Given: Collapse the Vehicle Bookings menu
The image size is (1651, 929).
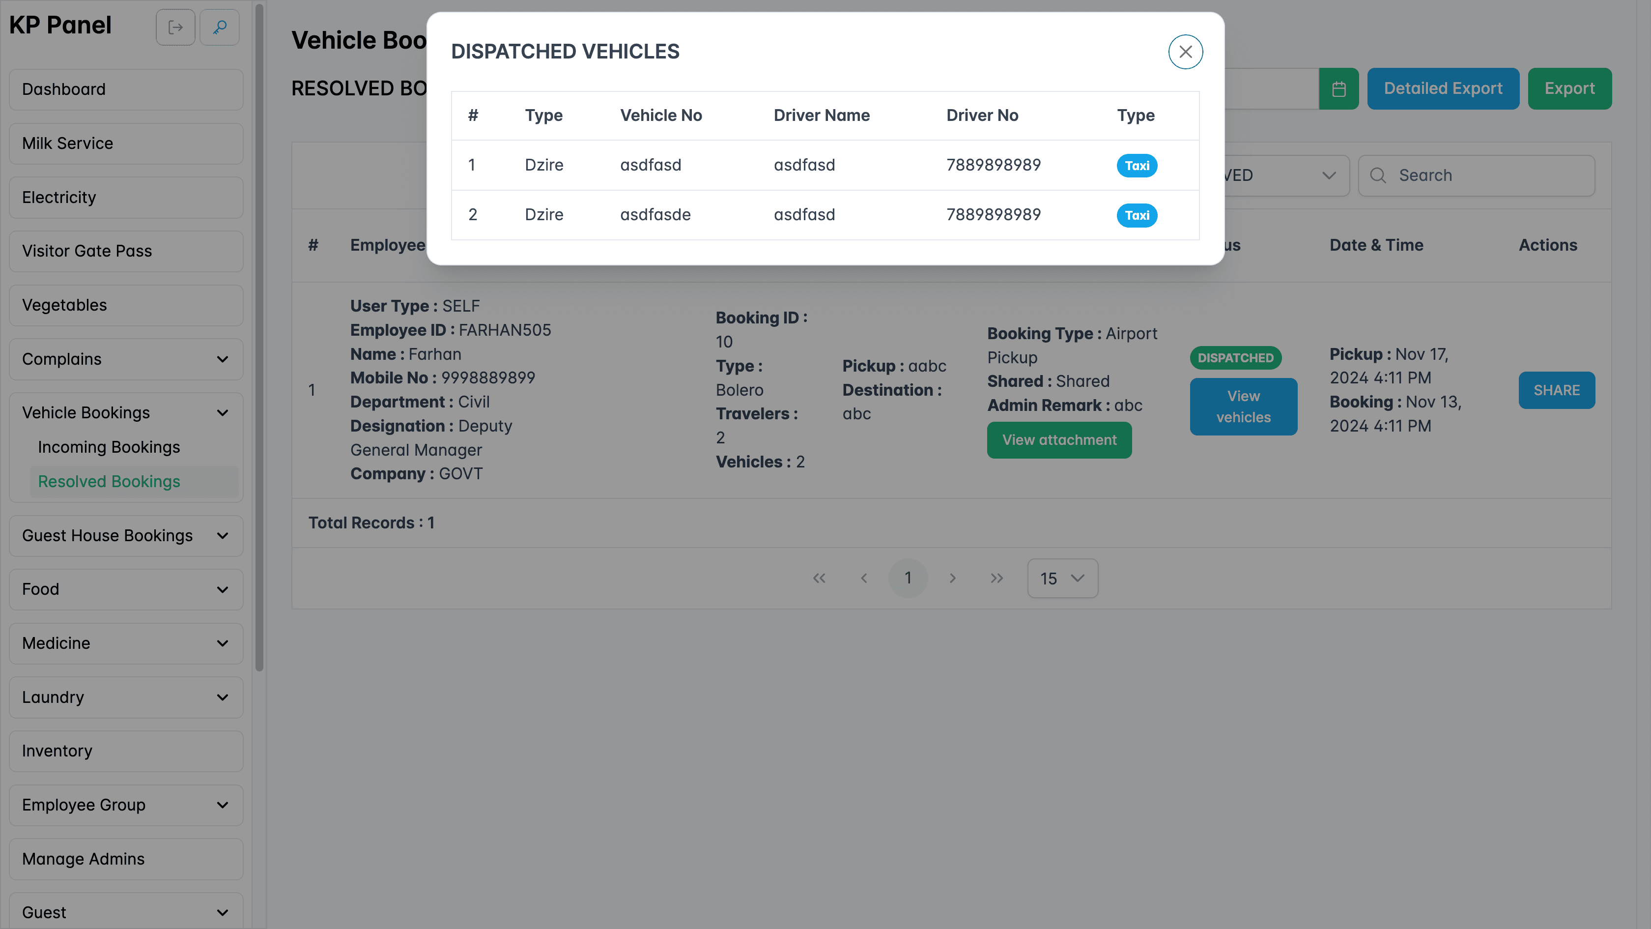Looking at the screenshot, I should [x=126, y=413].
